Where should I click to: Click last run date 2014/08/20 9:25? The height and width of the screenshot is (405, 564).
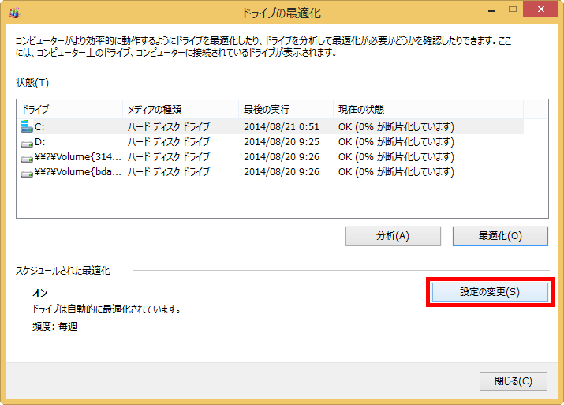(282, 142)
